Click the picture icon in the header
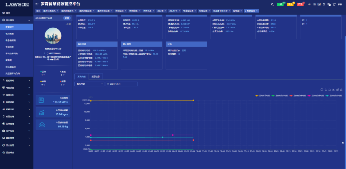Image resolution: width=346 pixels, height=169 pixels. [319, 4]
